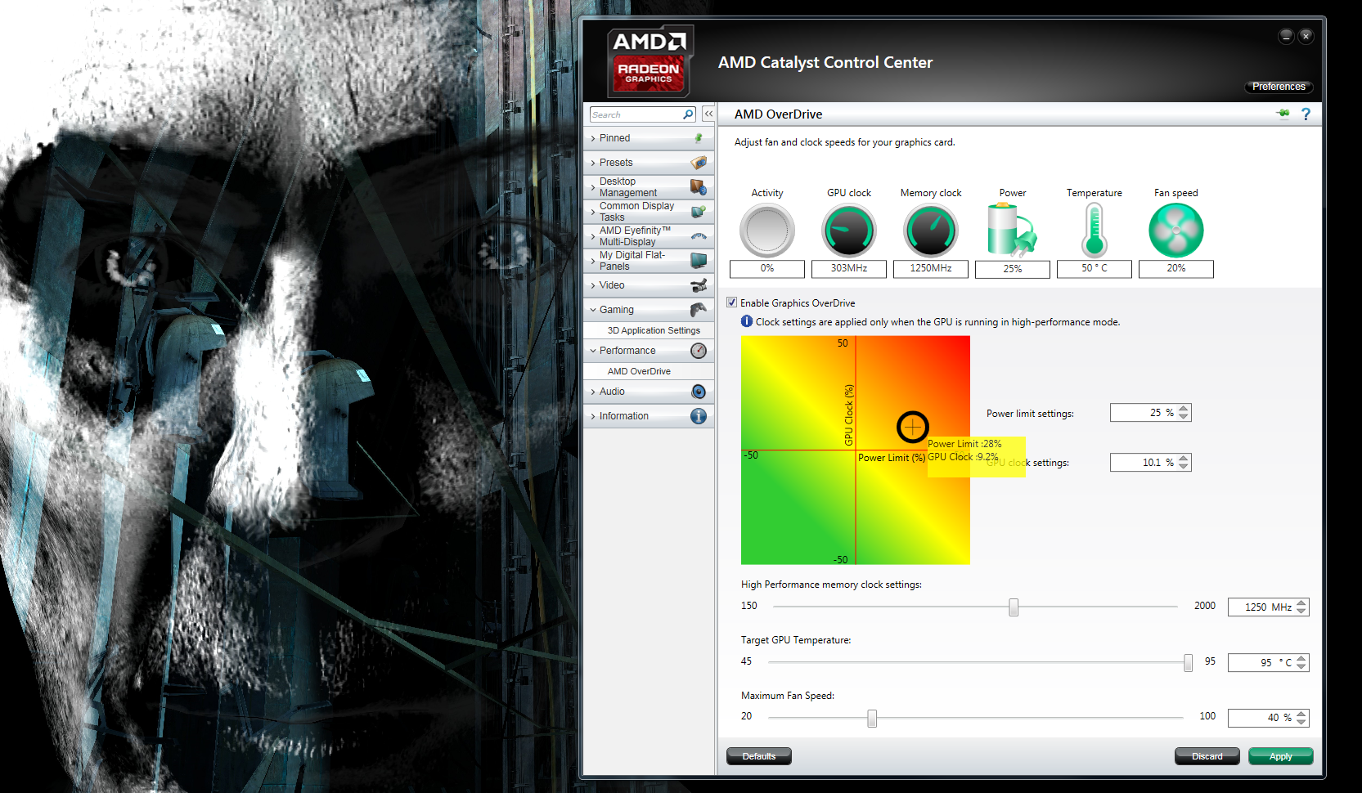
Task: Click the Search input field
Action: click(642, 114)
